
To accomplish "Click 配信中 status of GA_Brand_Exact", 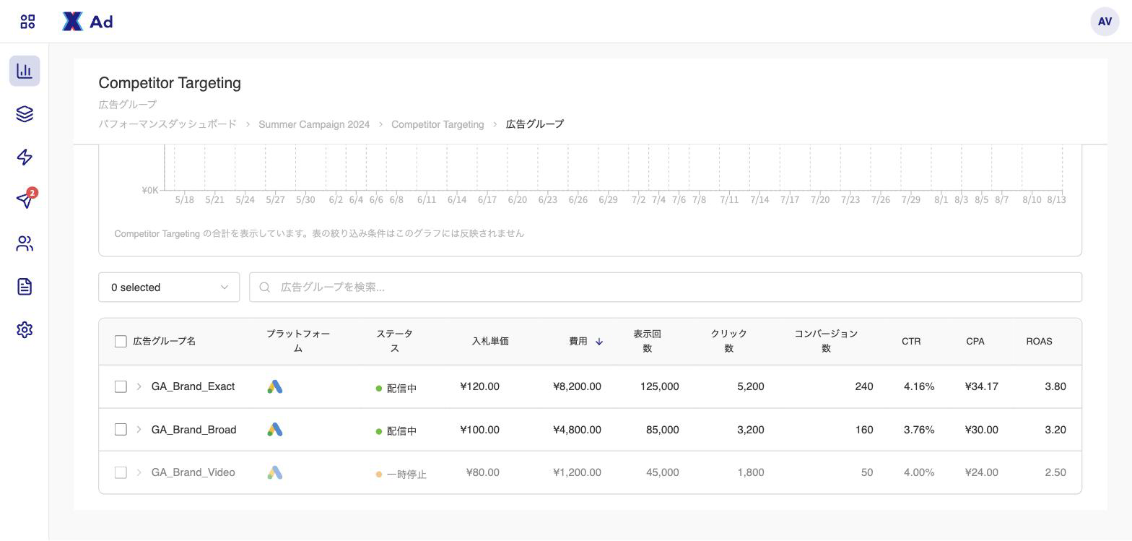I will coord(396,388).
